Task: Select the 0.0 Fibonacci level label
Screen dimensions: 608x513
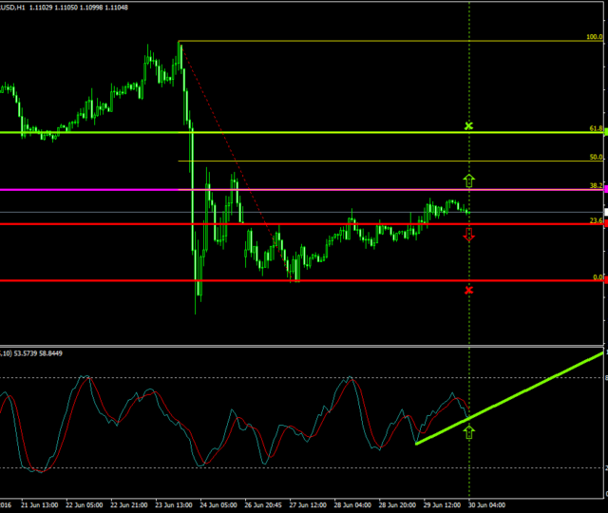Action: pos(598,277)
